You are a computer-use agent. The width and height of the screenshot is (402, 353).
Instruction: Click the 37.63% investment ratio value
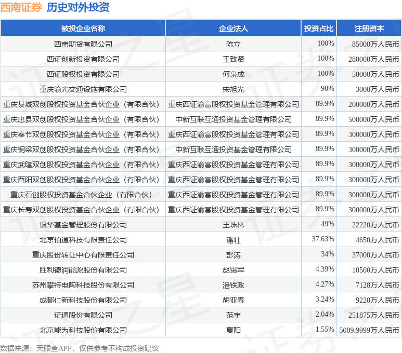pyautogui.click(x=323, y=239)
